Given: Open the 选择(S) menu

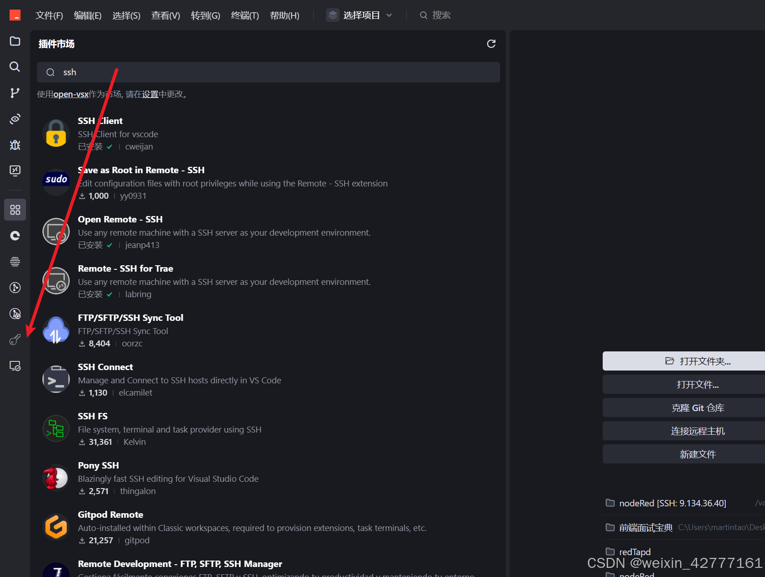Looking at the screenshot, I should [x=126, y=15].
